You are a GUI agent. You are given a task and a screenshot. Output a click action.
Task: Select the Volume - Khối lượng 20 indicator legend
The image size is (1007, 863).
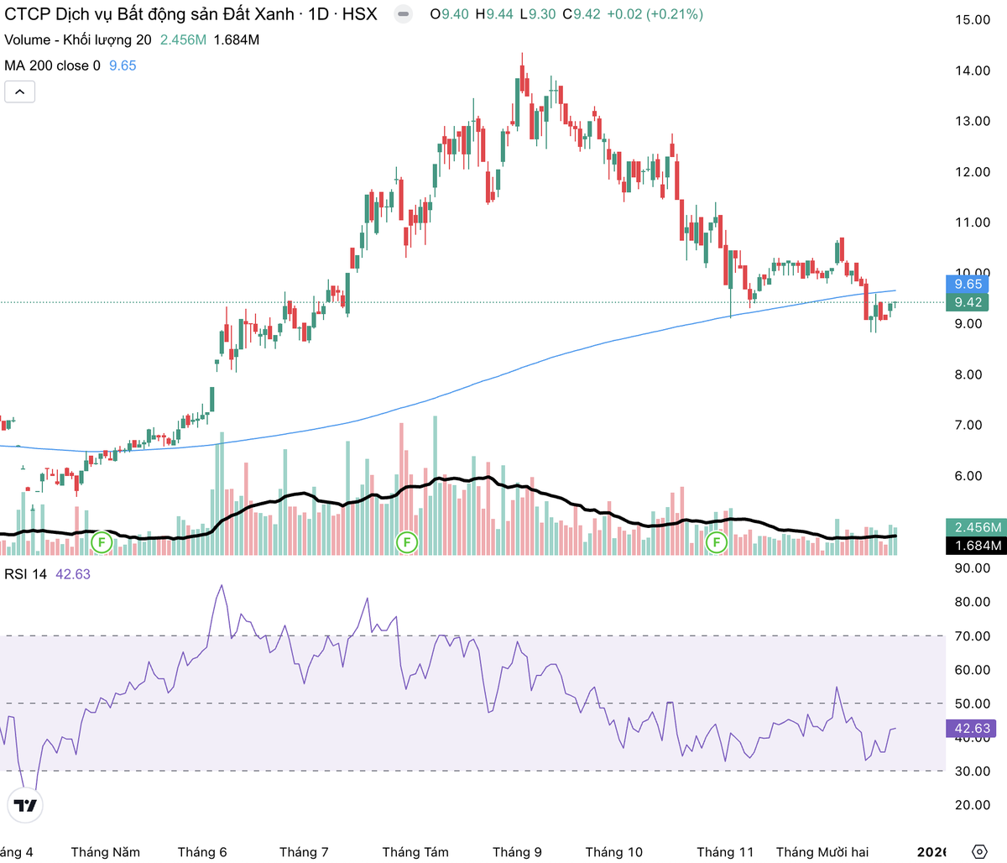coord(78,39)
